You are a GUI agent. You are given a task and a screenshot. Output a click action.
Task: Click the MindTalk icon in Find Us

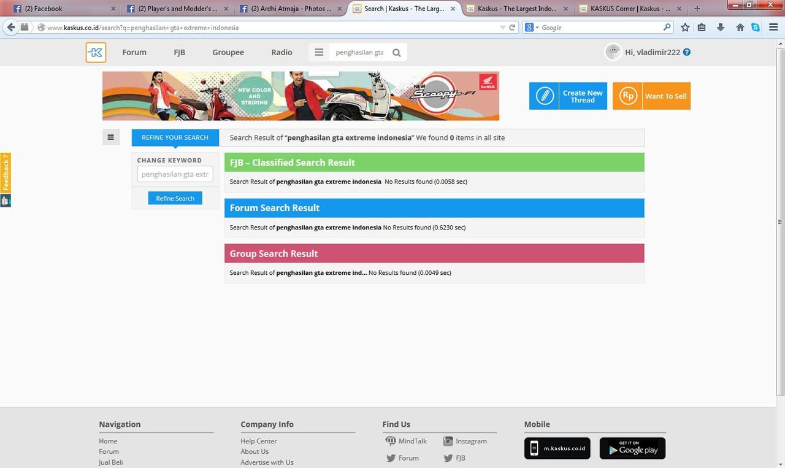coord(390,441)
